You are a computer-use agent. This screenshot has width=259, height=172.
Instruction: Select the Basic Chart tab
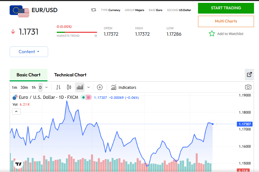(x=29, y=75)
